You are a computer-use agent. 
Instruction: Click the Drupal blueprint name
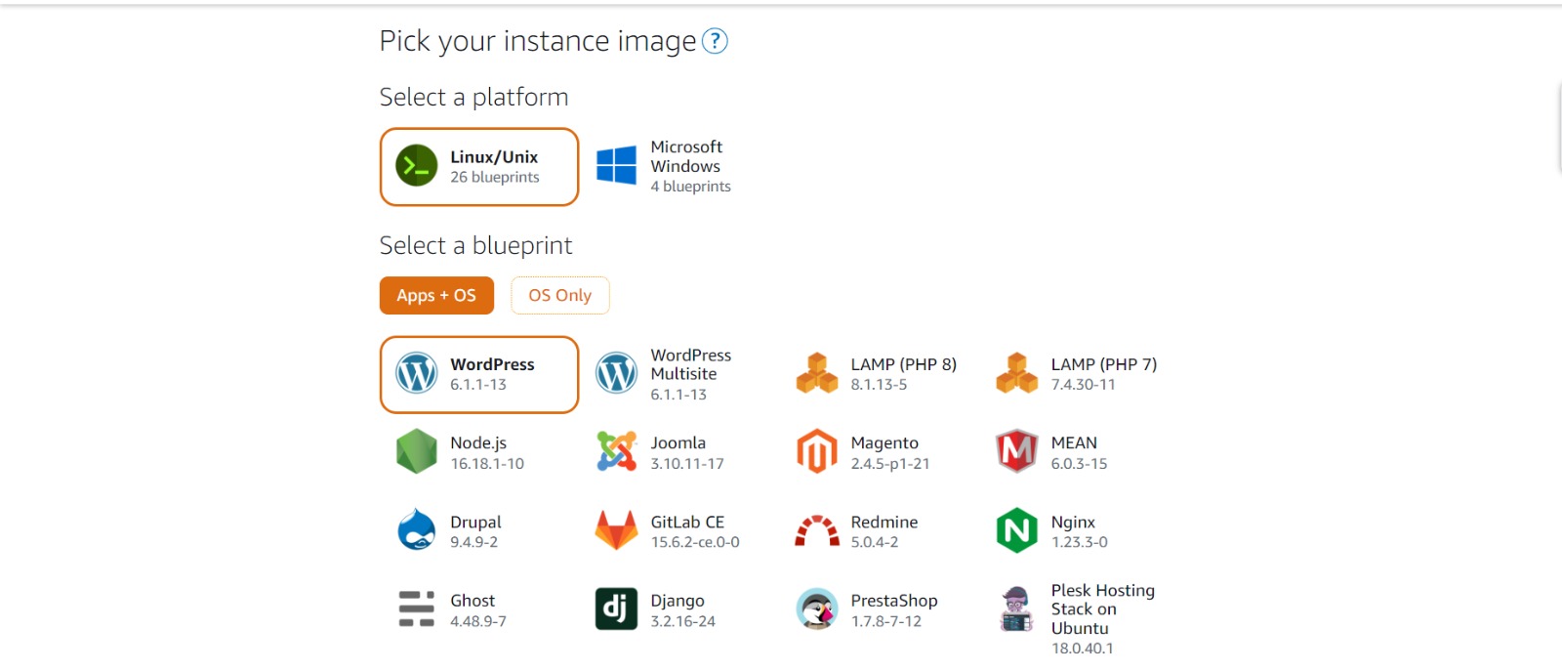[x=475, y=522]
